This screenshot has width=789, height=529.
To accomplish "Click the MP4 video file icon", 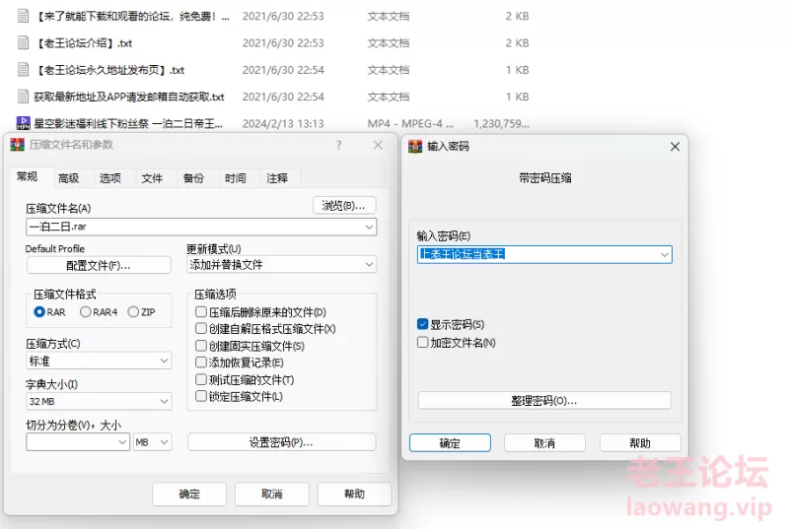I will click(x=23, y=123).
